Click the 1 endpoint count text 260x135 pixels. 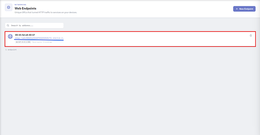click(x=11, y=49)
